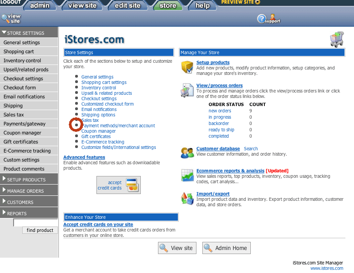Click the shopping cart icon at top right
The width and height of the screenshot is (354, 273).
click(x=337, y=39)
